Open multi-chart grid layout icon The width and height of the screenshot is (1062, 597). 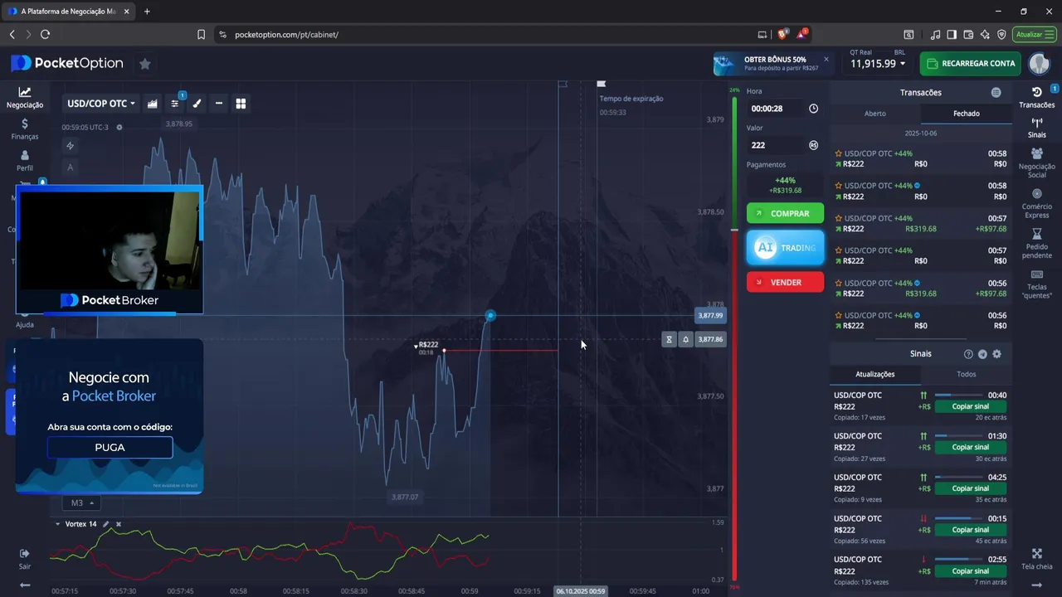[241, 104]
